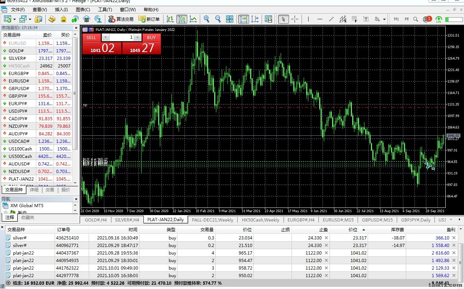Switch chart to bar chart
Viewport: 464px width, 289px height.
click(x=170, y=19)
